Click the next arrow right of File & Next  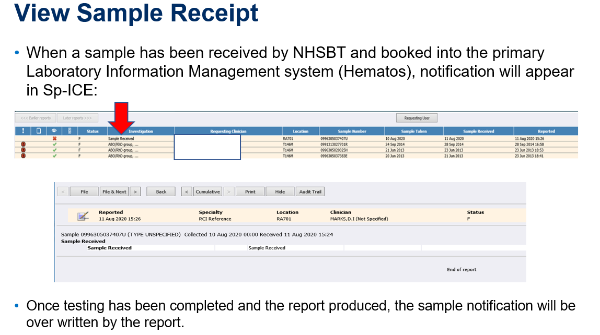pyautogui.click(x=135, y=192)
